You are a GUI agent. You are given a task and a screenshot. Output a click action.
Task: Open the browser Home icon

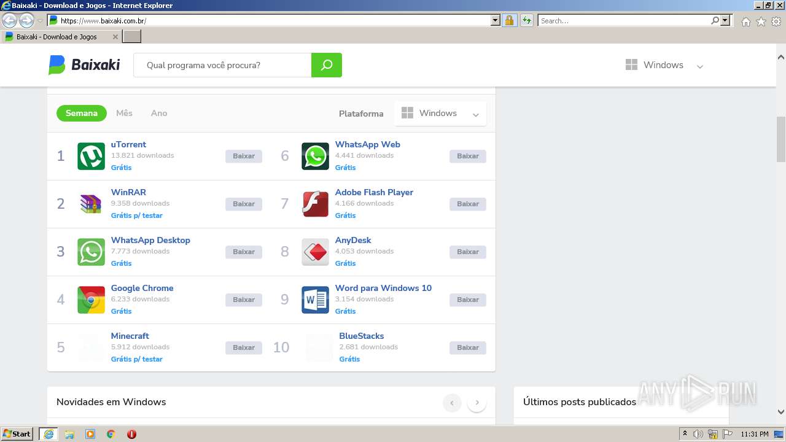(745, 21)
